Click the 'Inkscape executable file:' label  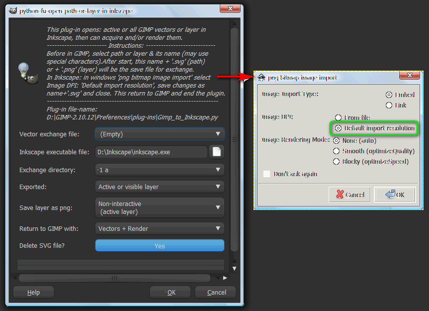pyautogui.click(x=54, y=152)
